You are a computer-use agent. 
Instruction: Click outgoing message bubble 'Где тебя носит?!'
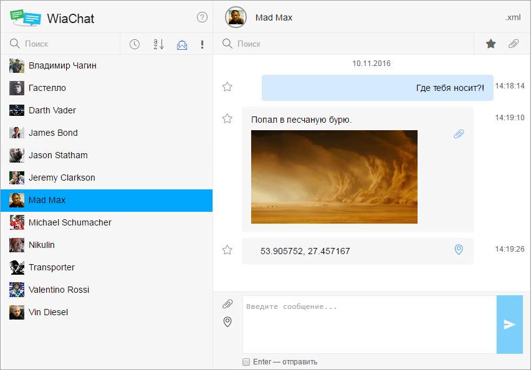tap(378, 88)
